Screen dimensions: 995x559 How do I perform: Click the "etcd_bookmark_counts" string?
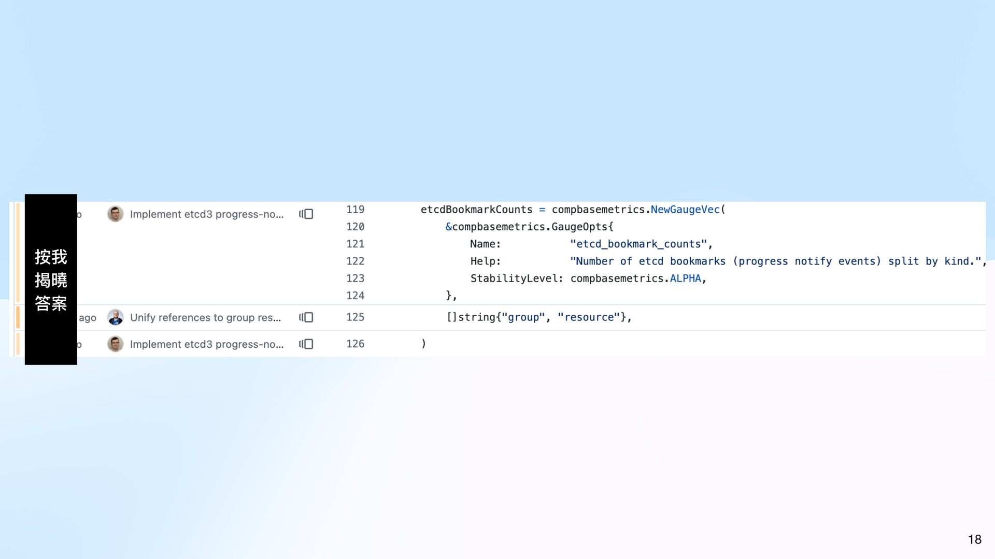[638, 244]
